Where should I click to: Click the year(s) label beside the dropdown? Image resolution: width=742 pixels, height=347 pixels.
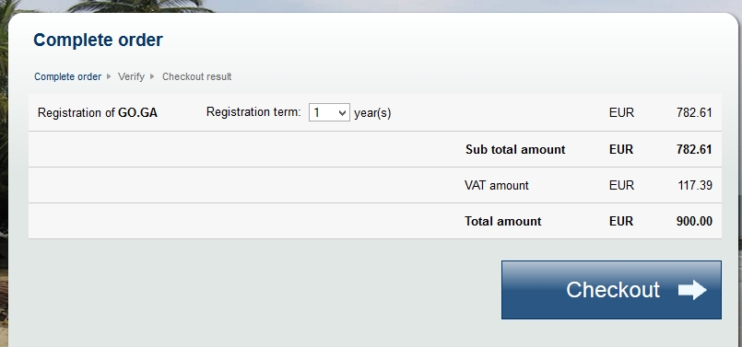[x=372, y=113]
